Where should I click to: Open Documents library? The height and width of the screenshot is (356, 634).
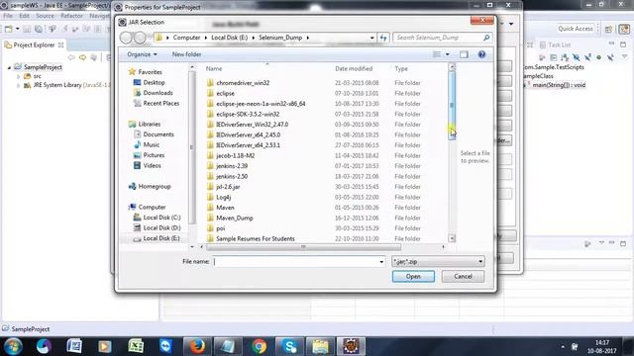158,134
